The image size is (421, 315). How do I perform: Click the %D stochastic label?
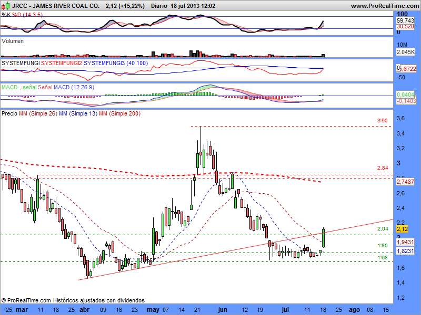(x=17, y=15)
